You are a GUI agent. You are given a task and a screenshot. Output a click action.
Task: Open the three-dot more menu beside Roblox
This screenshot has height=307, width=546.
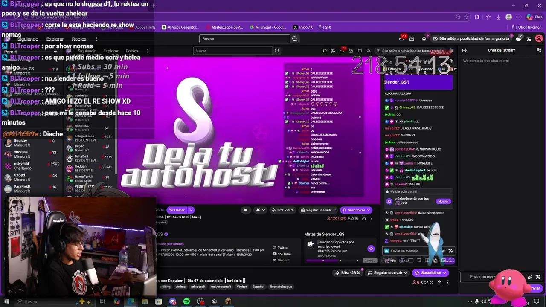[x=96, y=39]
